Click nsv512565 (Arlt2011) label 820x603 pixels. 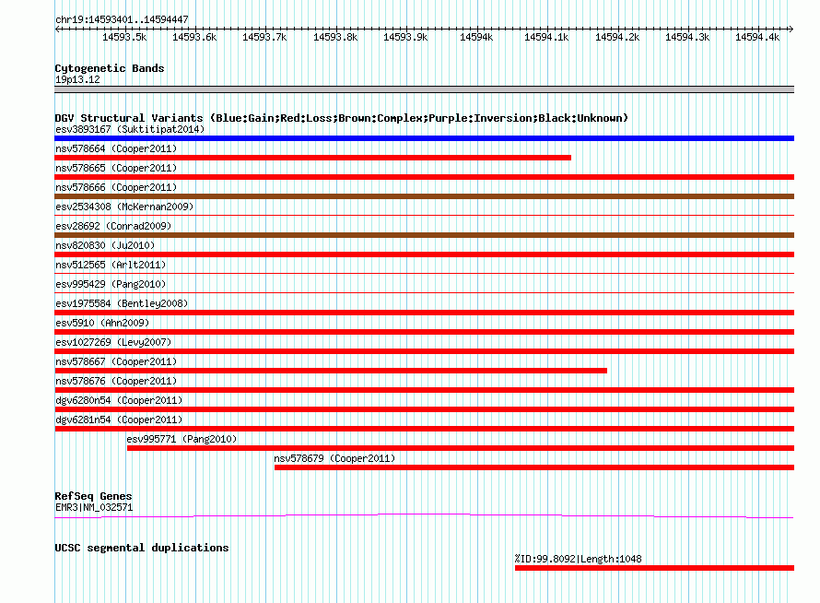pos(111,265)
